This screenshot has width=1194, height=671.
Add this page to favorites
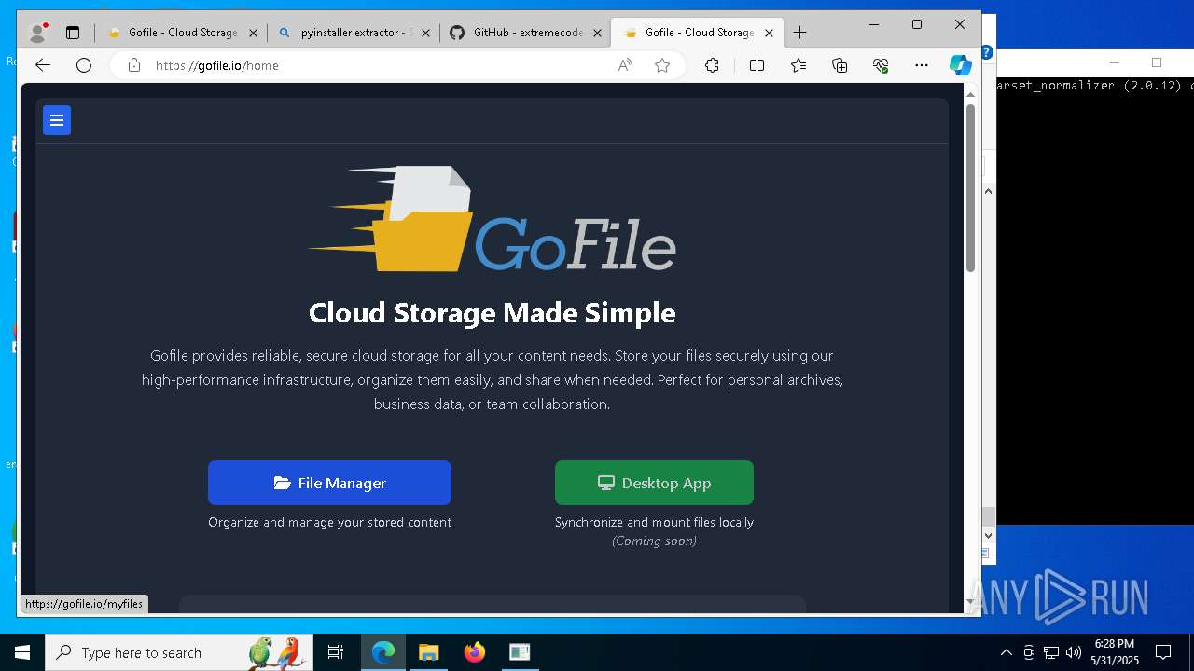tap(662, 65)
